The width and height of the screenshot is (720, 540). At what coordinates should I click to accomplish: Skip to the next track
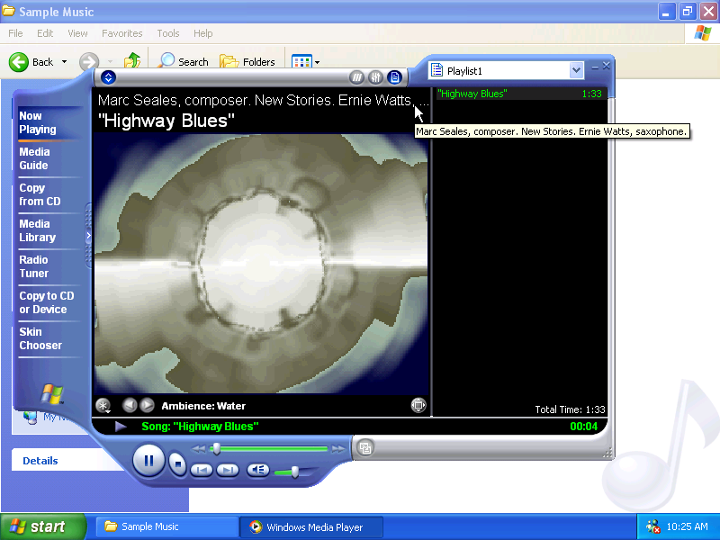point(228,470)
